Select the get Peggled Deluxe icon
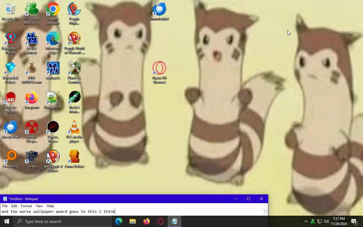This screenshot has width=363, height=227. tap(53, 161)
